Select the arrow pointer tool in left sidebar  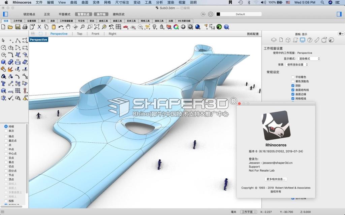pos(3,40)
